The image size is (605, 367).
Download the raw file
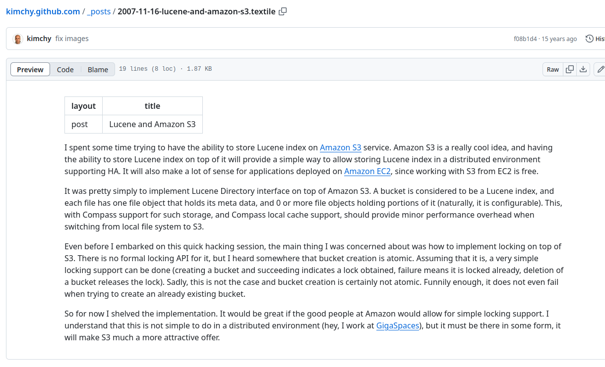point(583,69)
